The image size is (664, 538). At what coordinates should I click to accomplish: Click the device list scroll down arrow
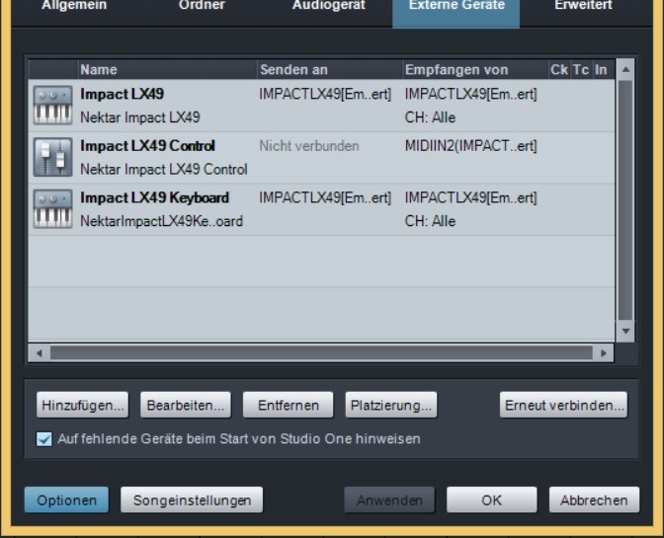click(625, 331)
